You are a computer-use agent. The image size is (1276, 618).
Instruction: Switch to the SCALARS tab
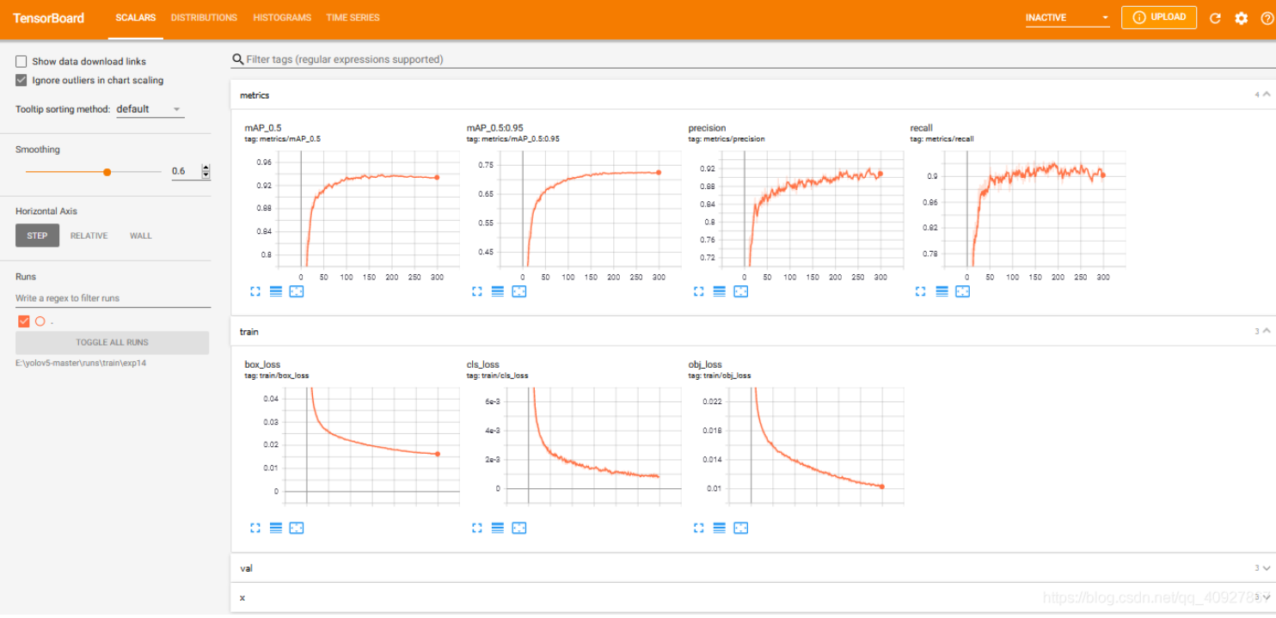coord(136,18)
